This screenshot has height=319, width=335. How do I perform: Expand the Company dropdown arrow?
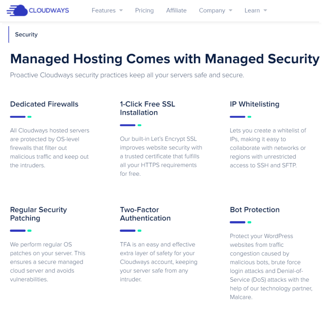(x=231, y=10)
